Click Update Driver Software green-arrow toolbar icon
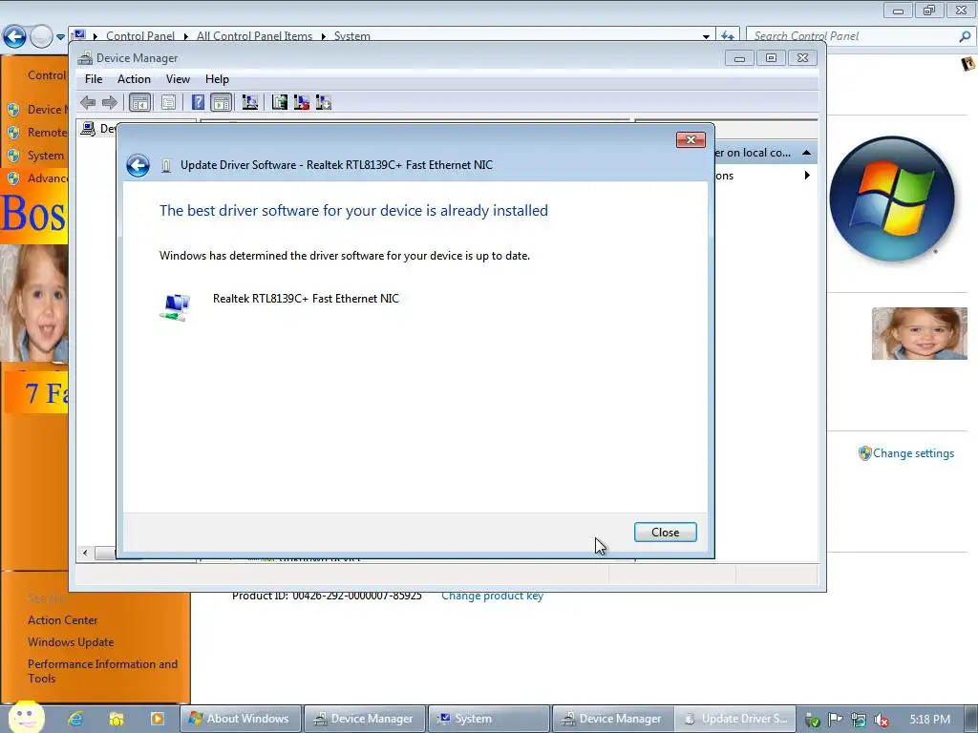Image resolution: width=978 pixels, height=733 pixels. (280, 102)
